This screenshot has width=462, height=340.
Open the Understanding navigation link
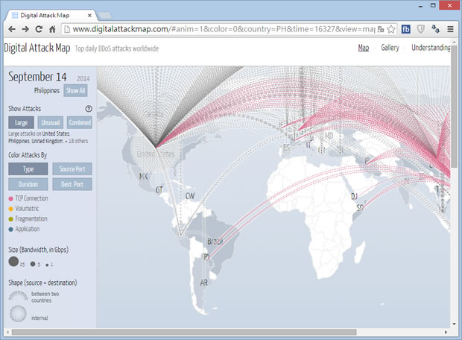(x=431, y=48)
